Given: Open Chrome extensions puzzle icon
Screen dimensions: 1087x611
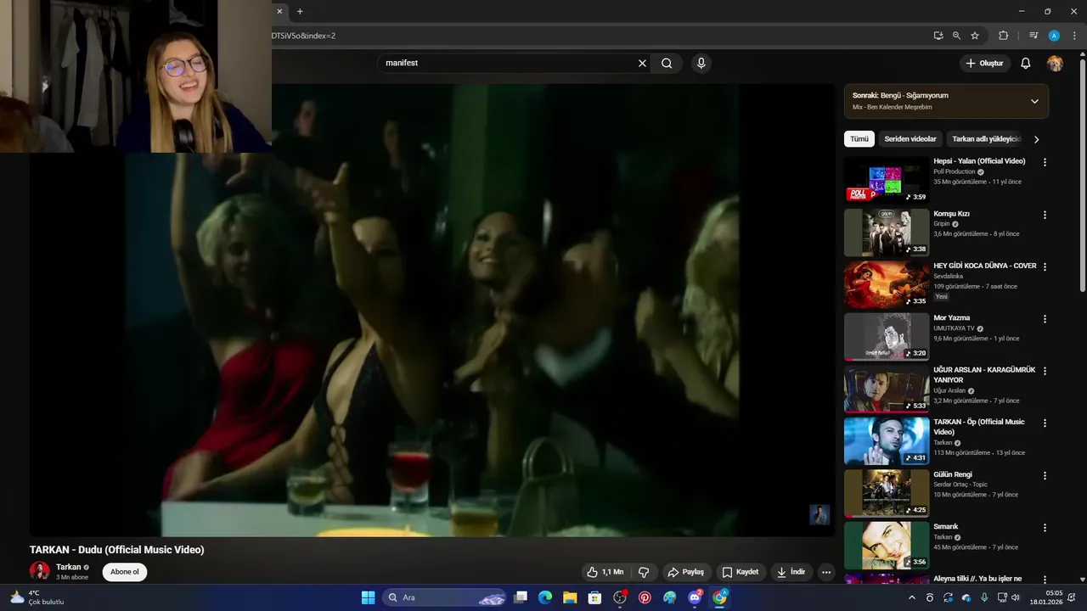Looking at the screenshot, I should click(1003, 36).
